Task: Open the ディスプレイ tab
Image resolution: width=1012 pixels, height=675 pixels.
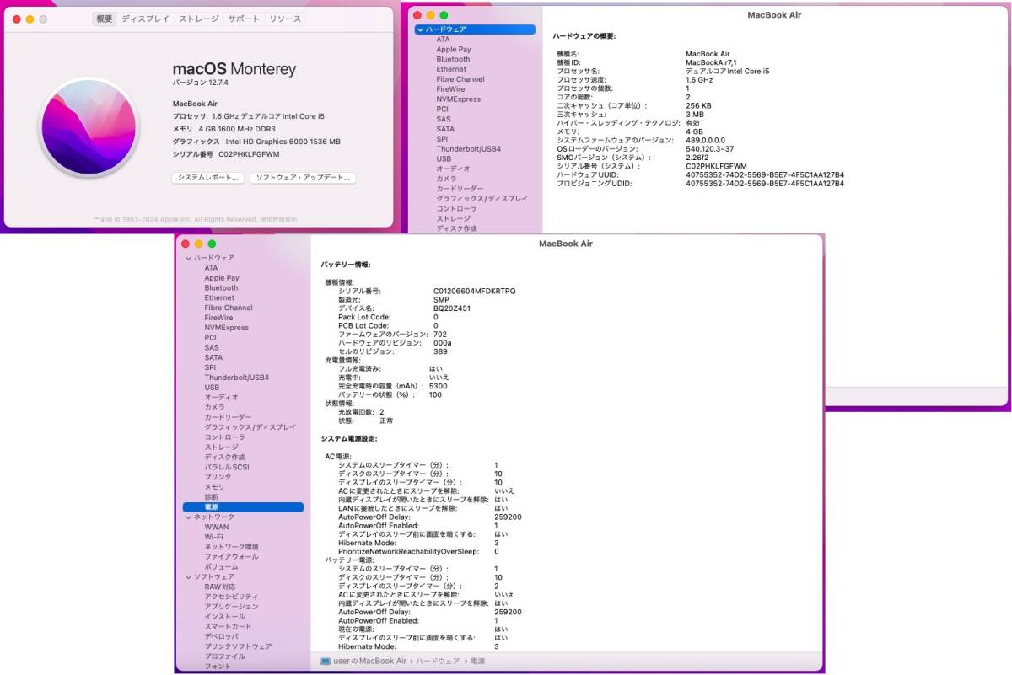Action: tap(145, 19)
